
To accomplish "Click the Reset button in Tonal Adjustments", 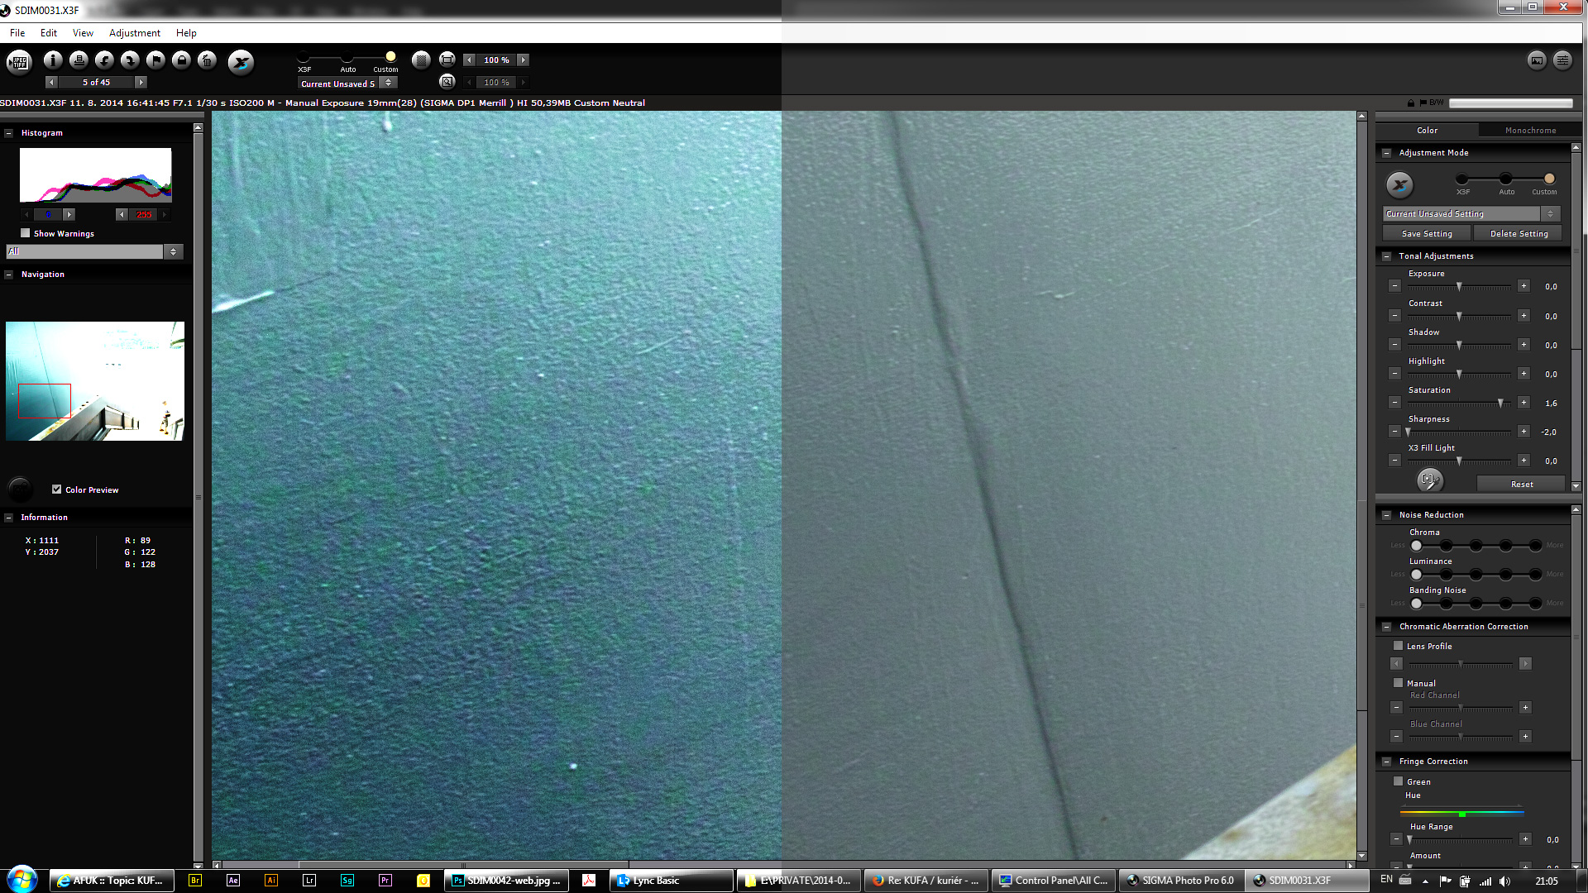I will click(x=1521, y=485).
